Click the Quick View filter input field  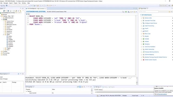pos(149,12)
